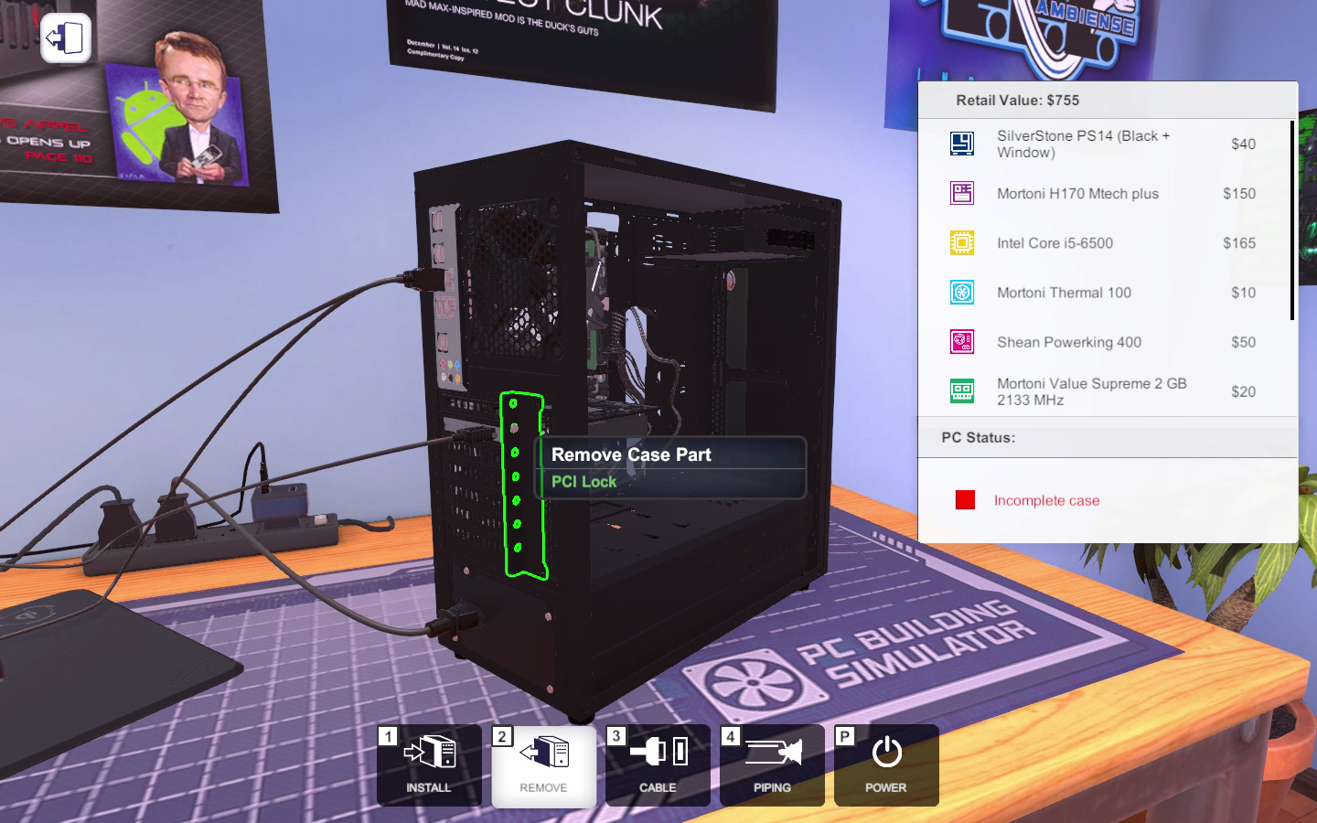Click the PCI Lock tooltip label
This screenshot has height=823, width=1317.
[x=584, y=482]
